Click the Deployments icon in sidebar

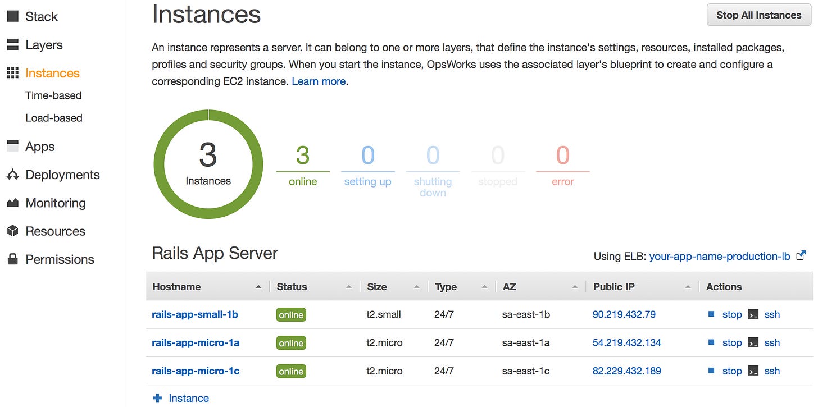(12, 175)
